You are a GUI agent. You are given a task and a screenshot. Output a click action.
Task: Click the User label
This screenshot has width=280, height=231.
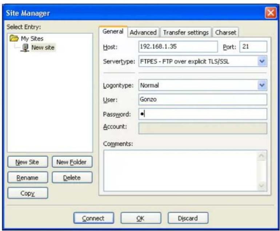point(110,100)
